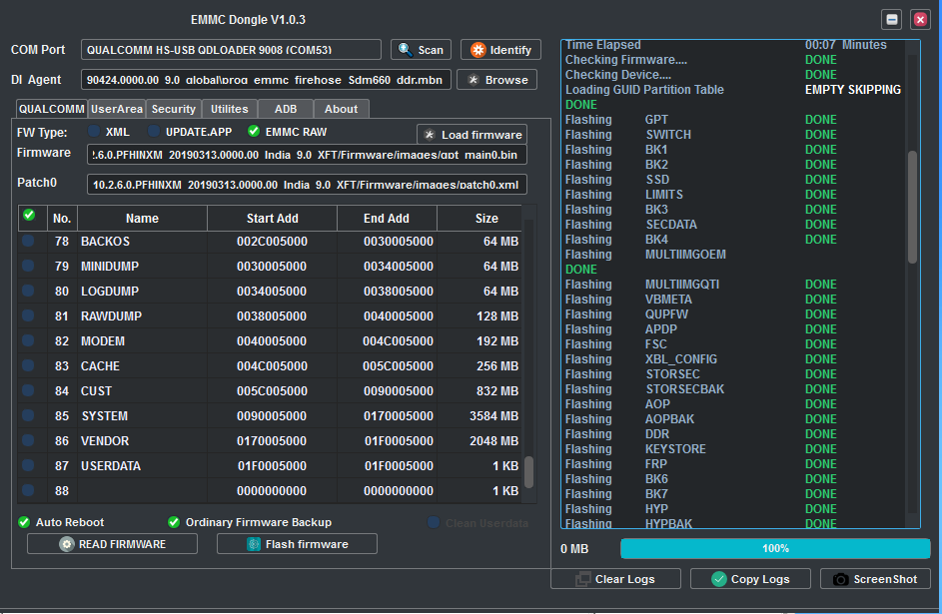Check the MODEM partition row checkbox

[28, 340]
